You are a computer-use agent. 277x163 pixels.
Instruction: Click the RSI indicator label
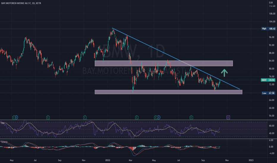point(3,123)
